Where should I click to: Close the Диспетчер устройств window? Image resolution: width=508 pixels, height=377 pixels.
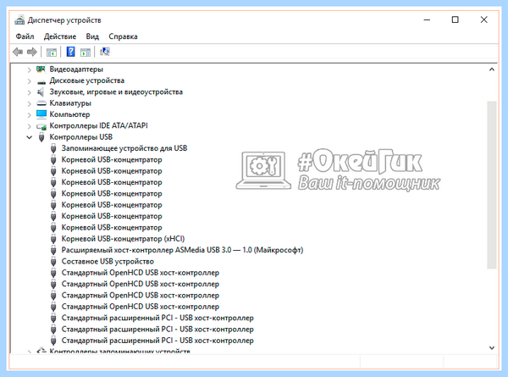coord(483,19)
